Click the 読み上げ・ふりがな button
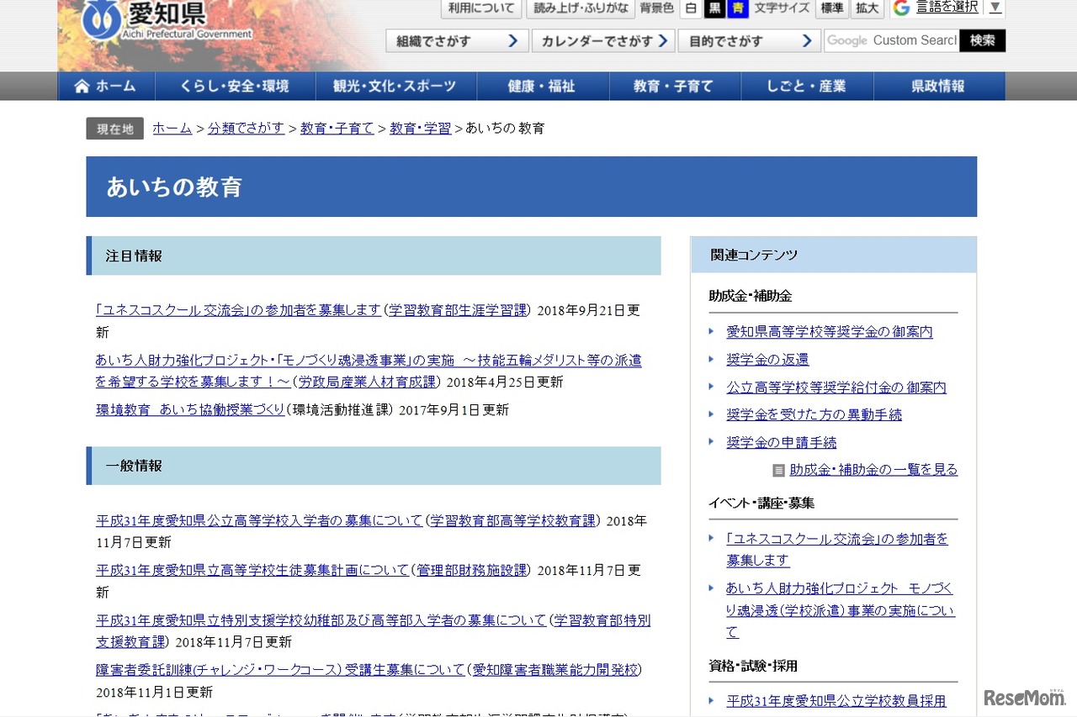 581,8
